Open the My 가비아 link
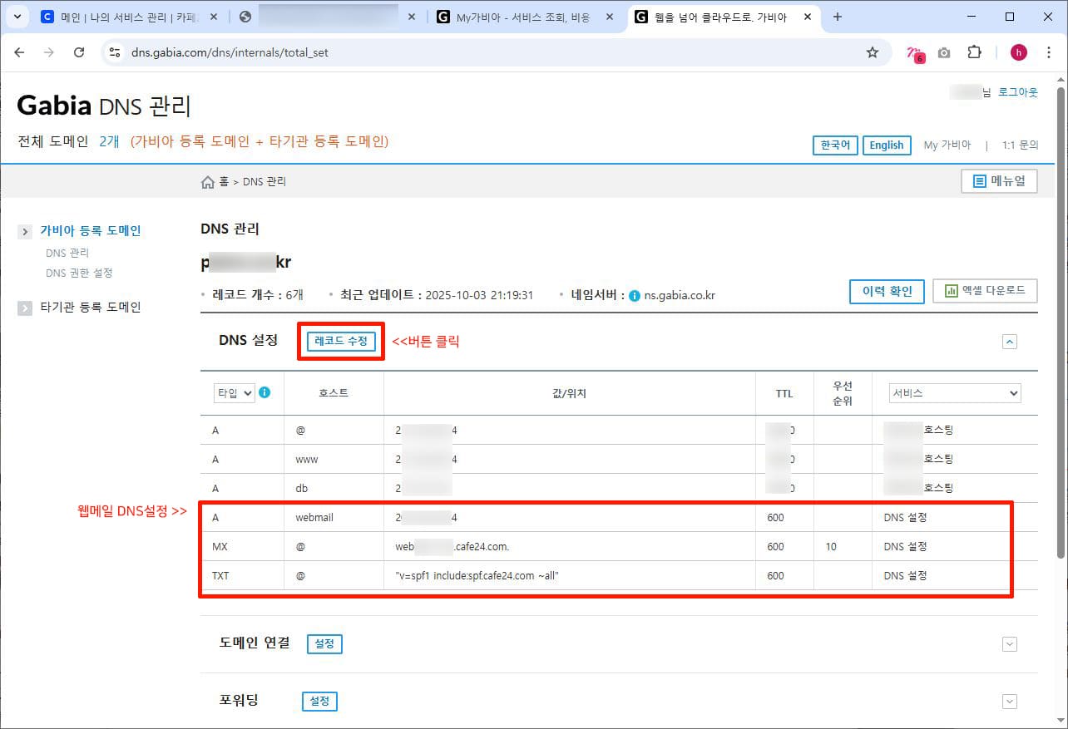 [x=947, y=145]
